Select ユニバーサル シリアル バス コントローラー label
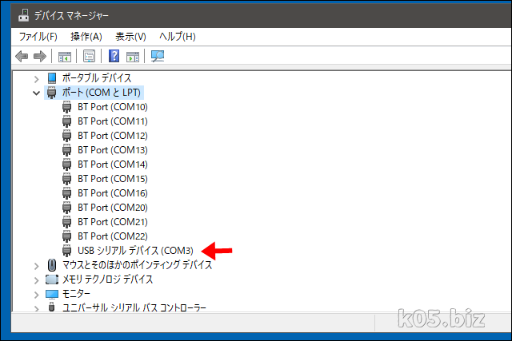Image resolution: width=512 pixels, height=341 pixels. tap(134, 307)
